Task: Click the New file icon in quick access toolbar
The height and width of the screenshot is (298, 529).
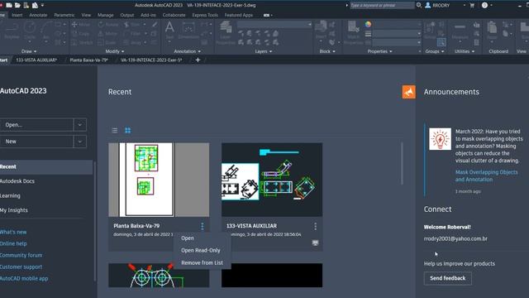Action: tap(9, 6)
